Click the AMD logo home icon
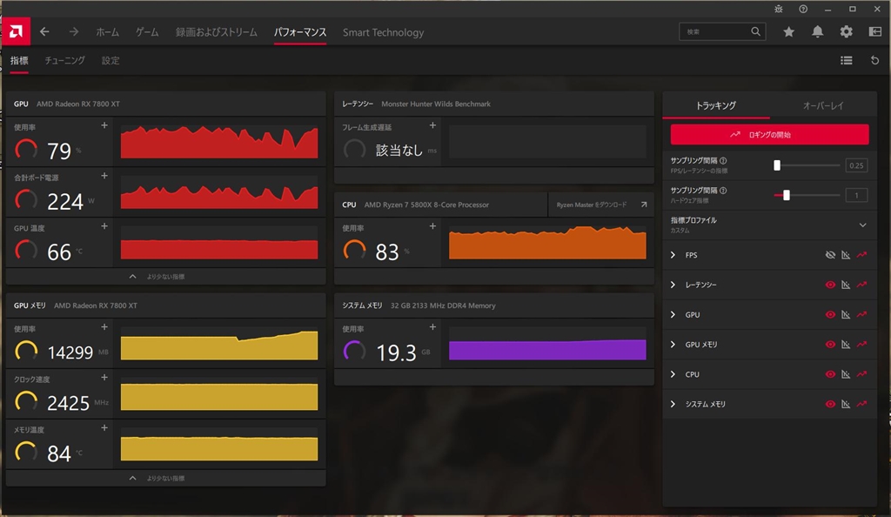 [15, 32]
